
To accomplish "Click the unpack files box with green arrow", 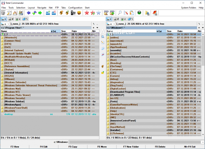I will 67,13.
